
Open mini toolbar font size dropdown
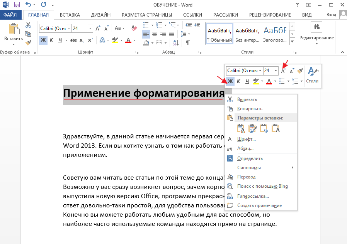point(276,71)
